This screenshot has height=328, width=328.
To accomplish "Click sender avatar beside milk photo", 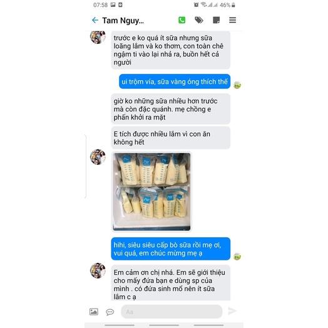I will (x=98, y=157).
